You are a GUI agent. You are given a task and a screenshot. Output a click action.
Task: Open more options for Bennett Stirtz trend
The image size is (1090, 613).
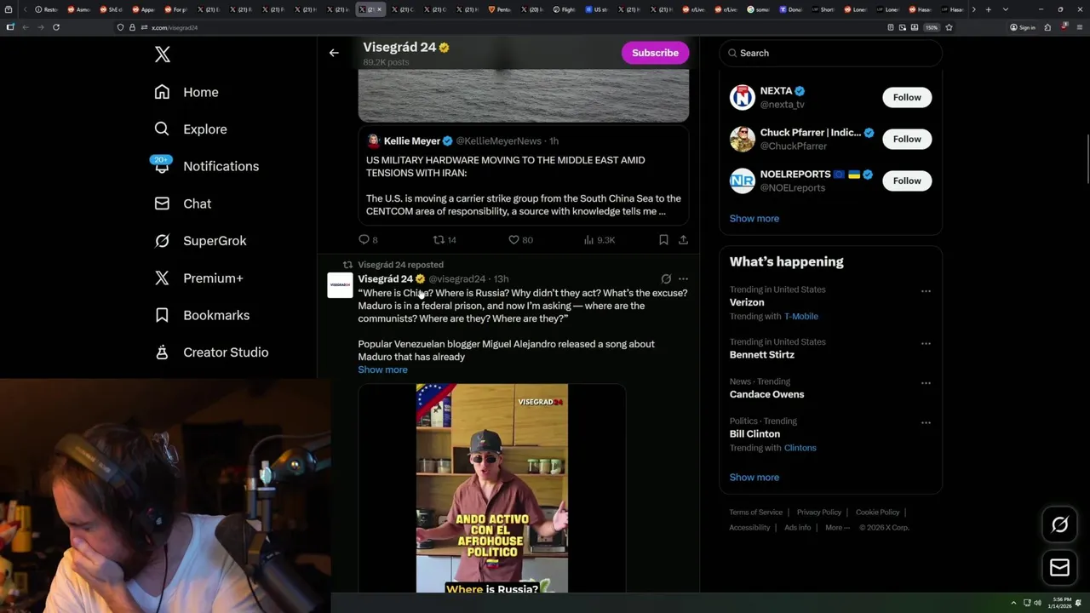926,343
